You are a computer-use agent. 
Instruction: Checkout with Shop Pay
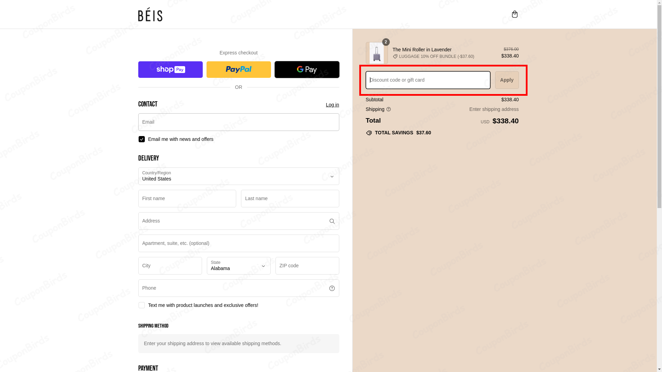pyautogui.click(x=170, y=69)
